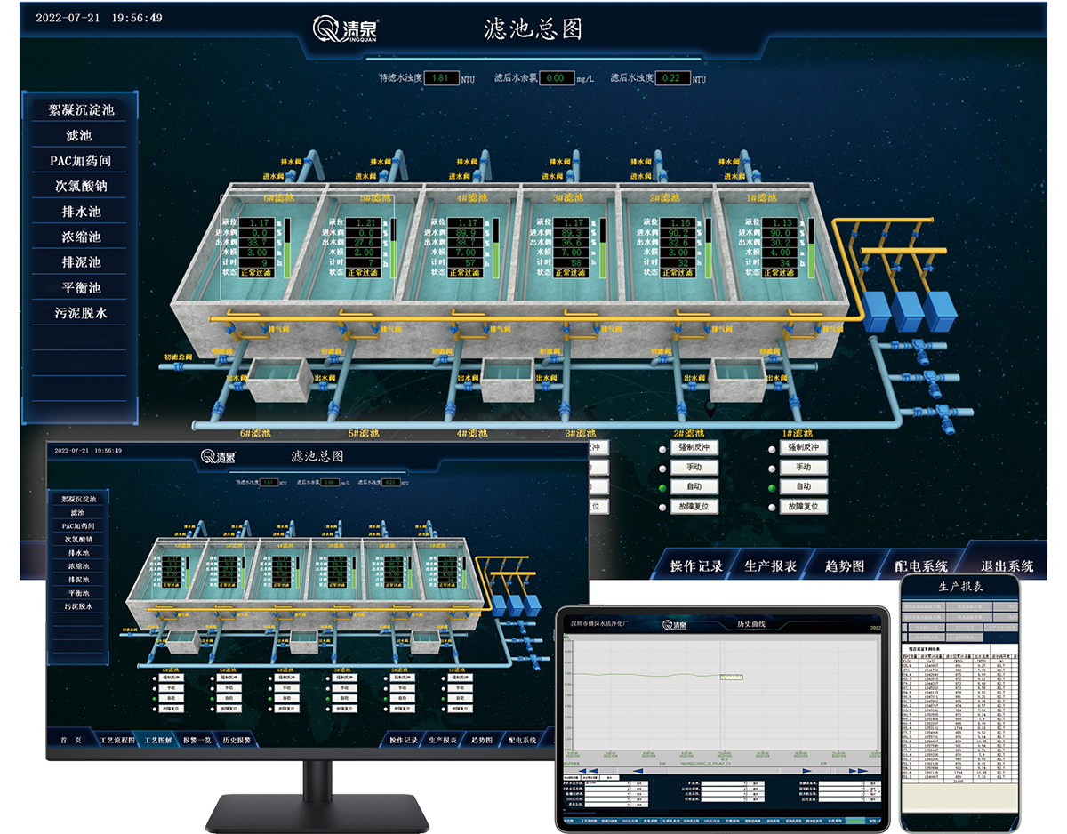Open 絮凝沉淀池 in the large screen sidebar

click(x=81, y=110)
